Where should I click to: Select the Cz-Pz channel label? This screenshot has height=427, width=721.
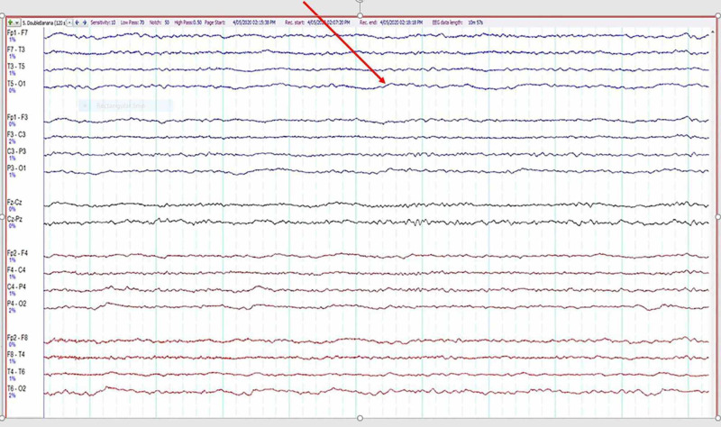pyautogui.click(x=14, y=219)
